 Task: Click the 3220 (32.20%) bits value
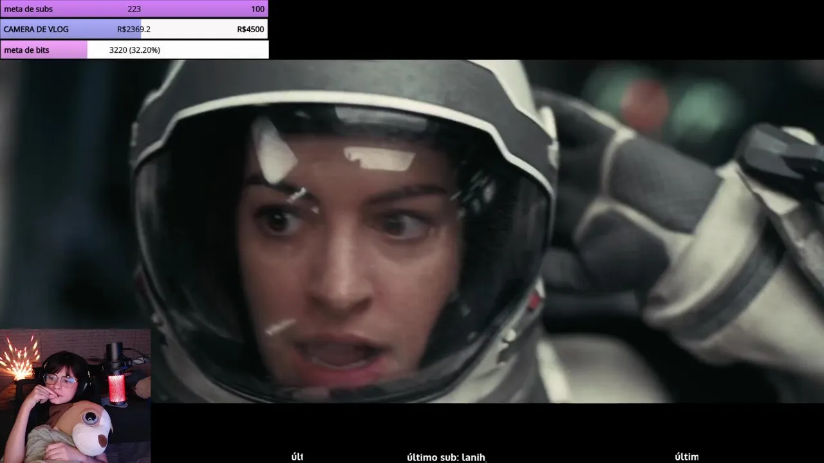click(135, 50)
